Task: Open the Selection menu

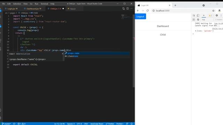Action: [x=17, y=4]
